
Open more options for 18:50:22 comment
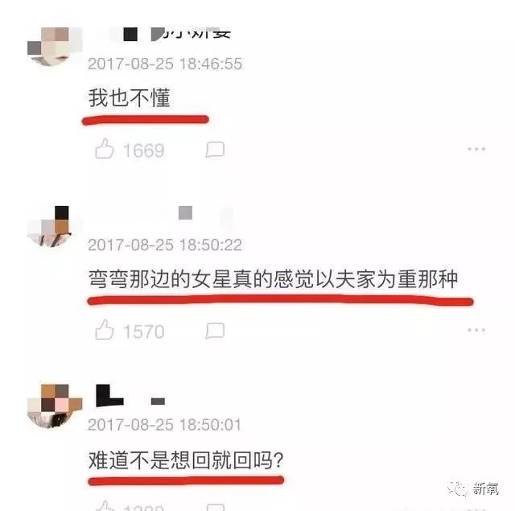476,330
